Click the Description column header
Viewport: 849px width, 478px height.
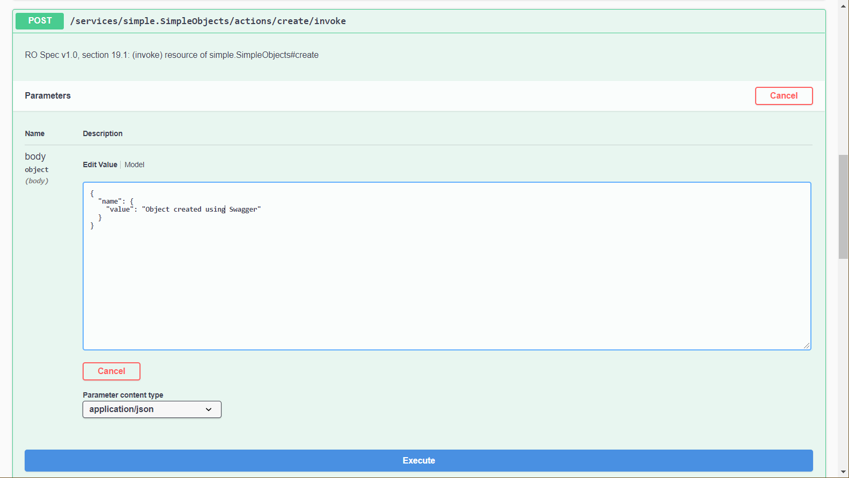102,133
